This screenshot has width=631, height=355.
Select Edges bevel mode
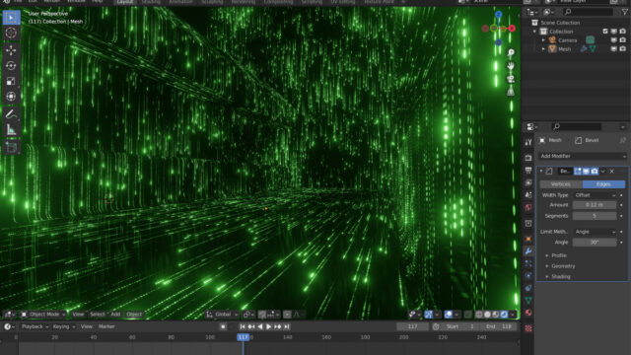603,184
